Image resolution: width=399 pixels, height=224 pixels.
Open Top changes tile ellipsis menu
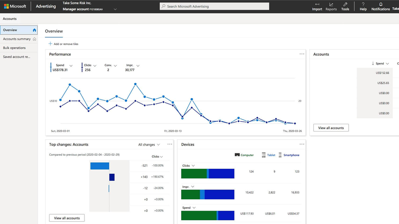pos(170,144)
